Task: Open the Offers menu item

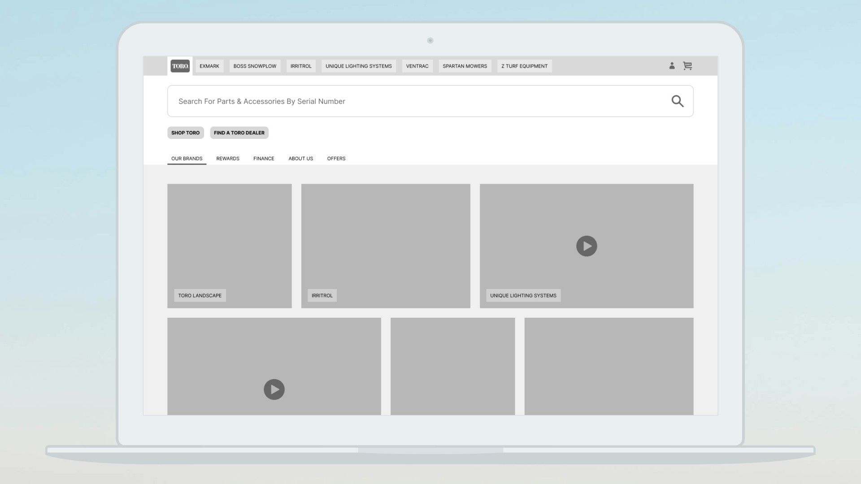Action: pos(336,159)
